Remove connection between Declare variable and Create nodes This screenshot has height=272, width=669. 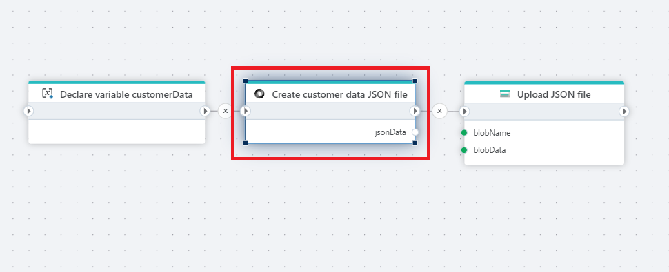point(226,111)
